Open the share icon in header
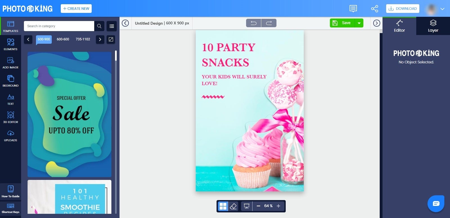 point(375,9)
